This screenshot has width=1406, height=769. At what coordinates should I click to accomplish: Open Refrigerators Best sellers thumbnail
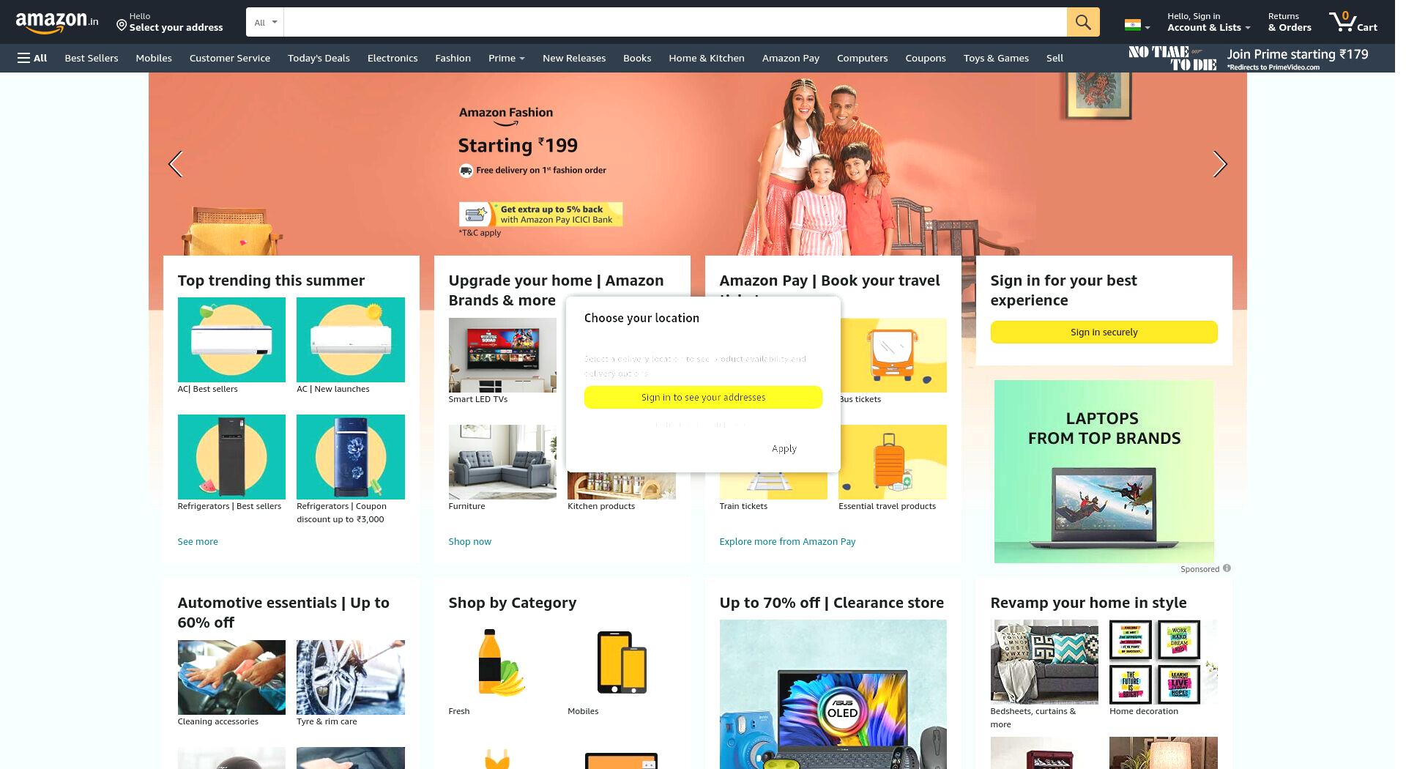[231, 457]
